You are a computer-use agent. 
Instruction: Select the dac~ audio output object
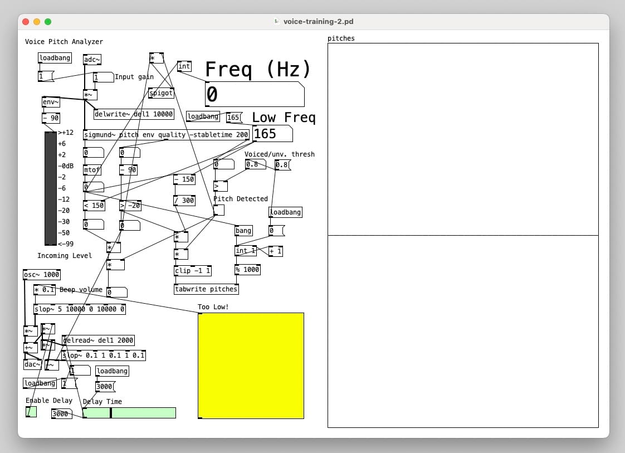[x=32, y=364]
